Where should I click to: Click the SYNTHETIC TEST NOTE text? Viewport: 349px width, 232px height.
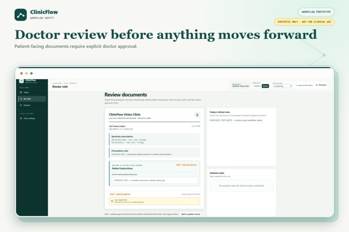pos(236,121)
